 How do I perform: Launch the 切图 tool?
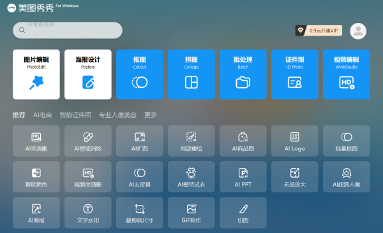click(243, 213)
